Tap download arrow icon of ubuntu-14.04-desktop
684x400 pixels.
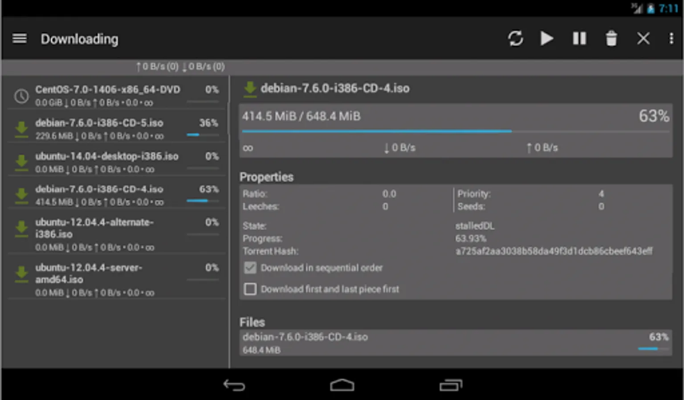click(21, 163)
